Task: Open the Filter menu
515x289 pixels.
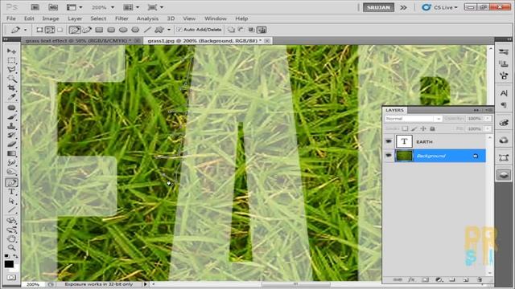Action: point(122,18)
